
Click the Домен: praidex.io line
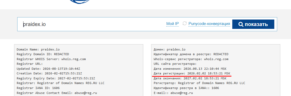pyautogui.click(x=170, y=49)
